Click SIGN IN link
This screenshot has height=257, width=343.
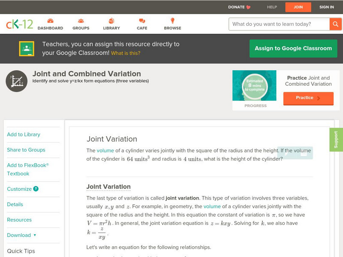[327, 7]
